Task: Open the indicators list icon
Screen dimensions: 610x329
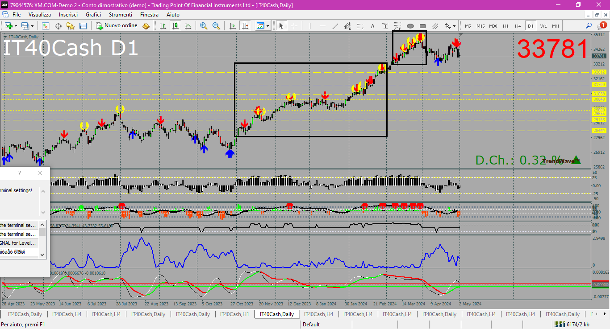Action: click(x=260, y=26)
